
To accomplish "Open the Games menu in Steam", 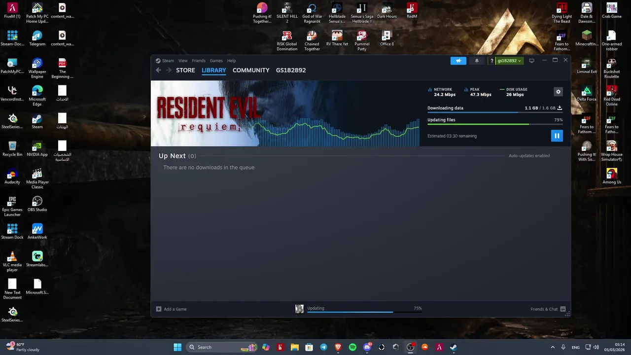I will coord(216,61).
